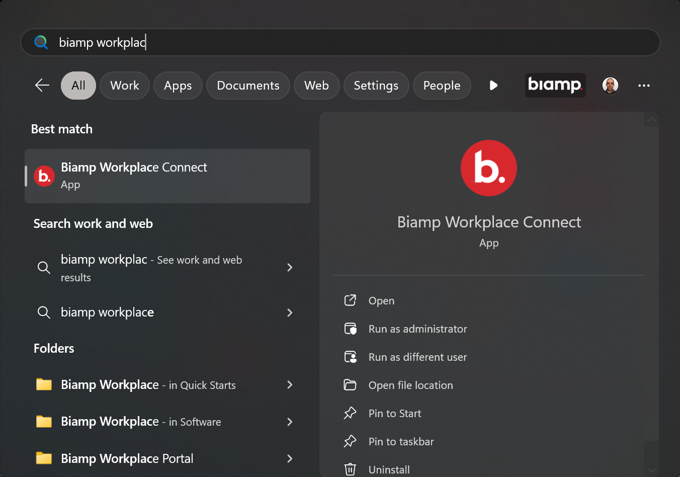
Task: Expand the biamp workplace search suggestion chevron
Action: (x=290, y=312)
